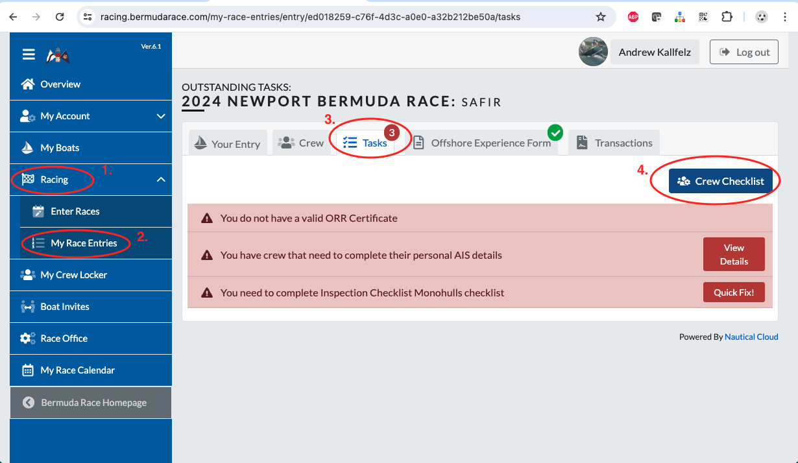Click the back-arrow icon on Bermuda Race Homepage

point(29,403)
